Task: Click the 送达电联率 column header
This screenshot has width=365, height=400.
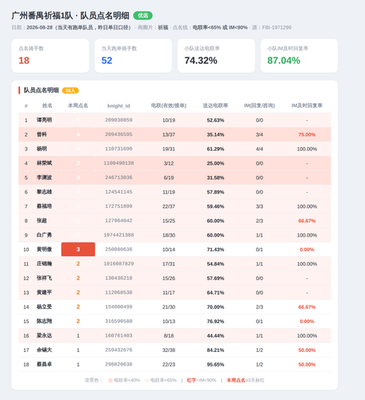Action: [215, 106]
